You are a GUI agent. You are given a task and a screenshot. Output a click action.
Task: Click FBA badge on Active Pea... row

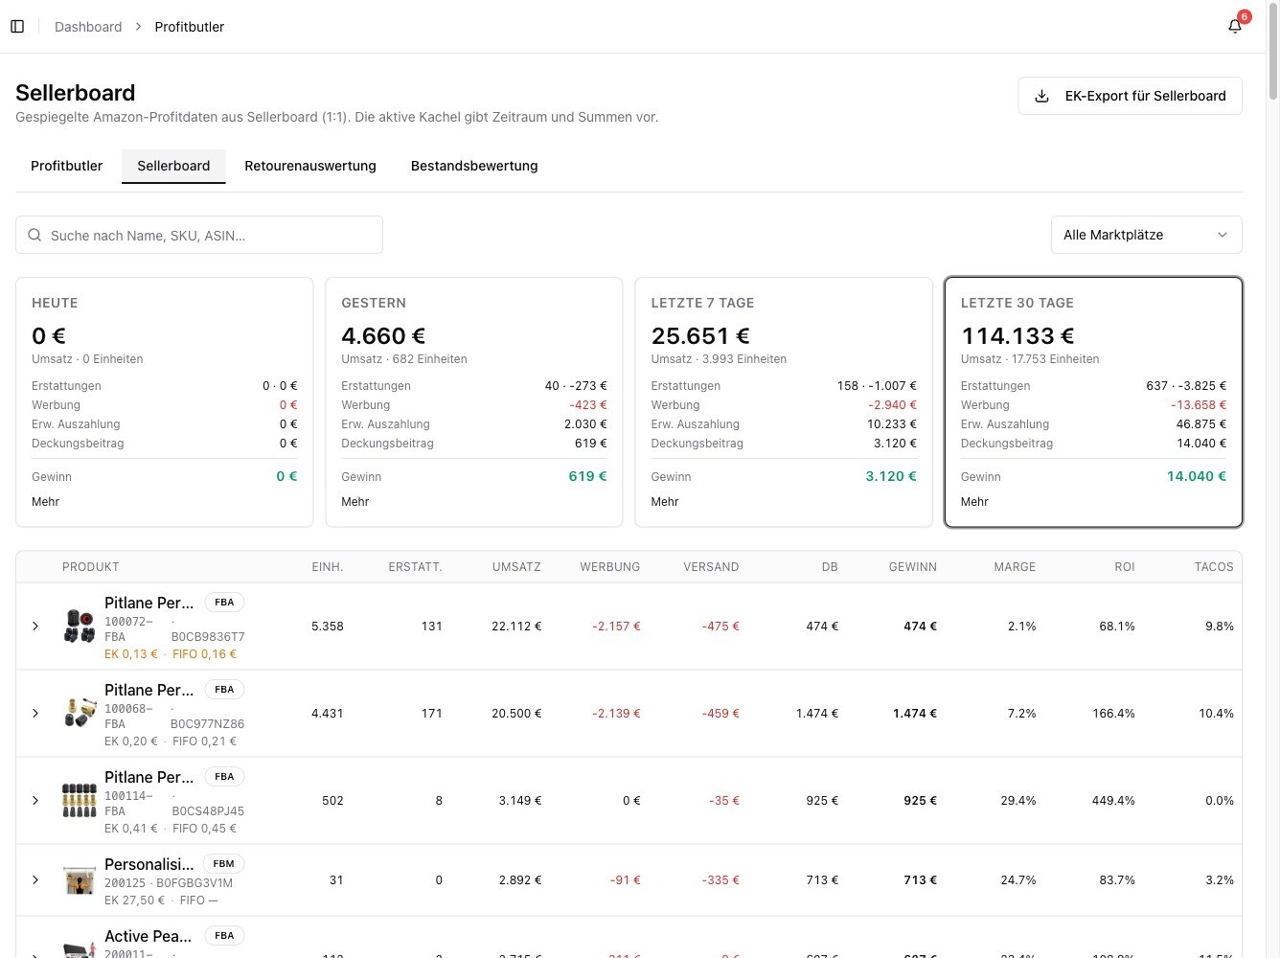224,936
